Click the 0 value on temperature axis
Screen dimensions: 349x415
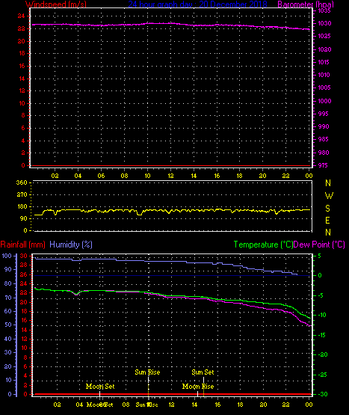pyautogui.click(x=320, y=275)
